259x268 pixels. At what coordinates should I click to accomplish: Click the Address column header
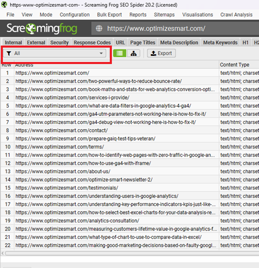pyautogui.click(x=116, y=65)
